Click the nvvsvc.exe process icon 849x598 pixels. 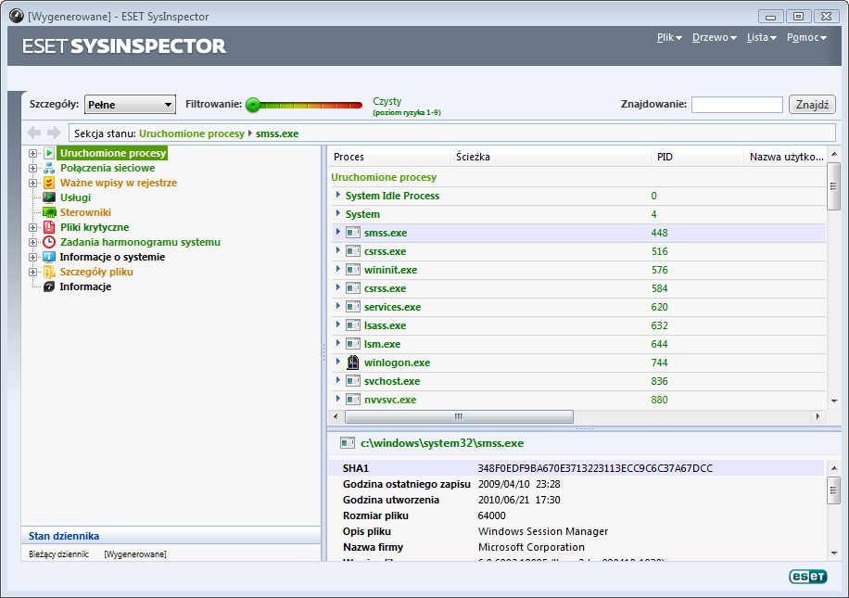(x=353, y=400)
